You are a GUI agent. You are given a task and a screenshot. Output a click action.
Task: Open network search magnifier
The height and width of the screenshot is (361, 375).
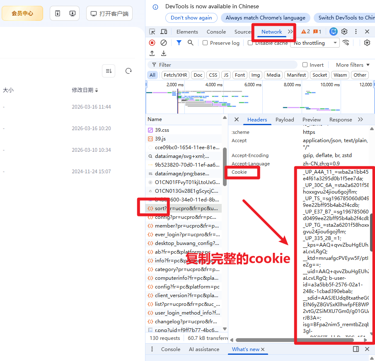tap(190, 43)
